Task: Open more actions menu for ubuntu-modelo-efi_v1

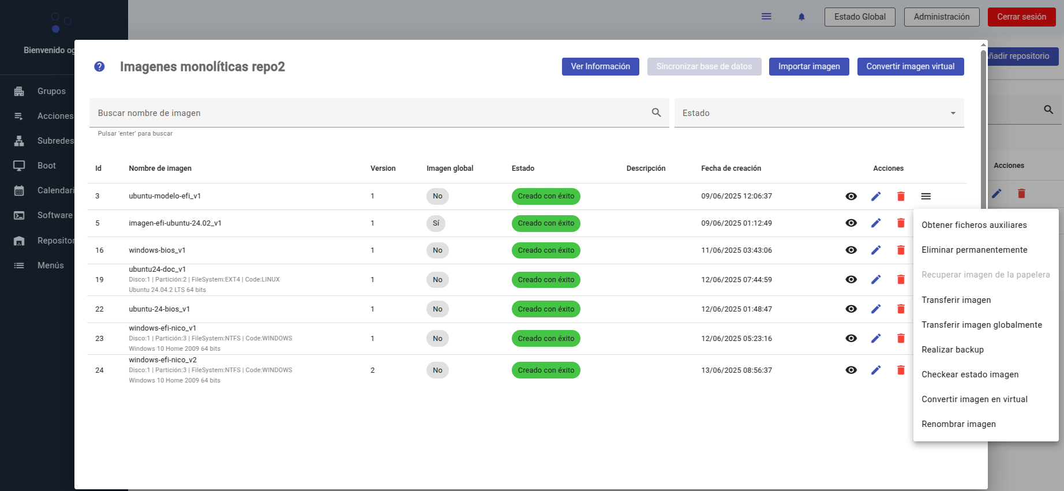Action: click(926, 196)
